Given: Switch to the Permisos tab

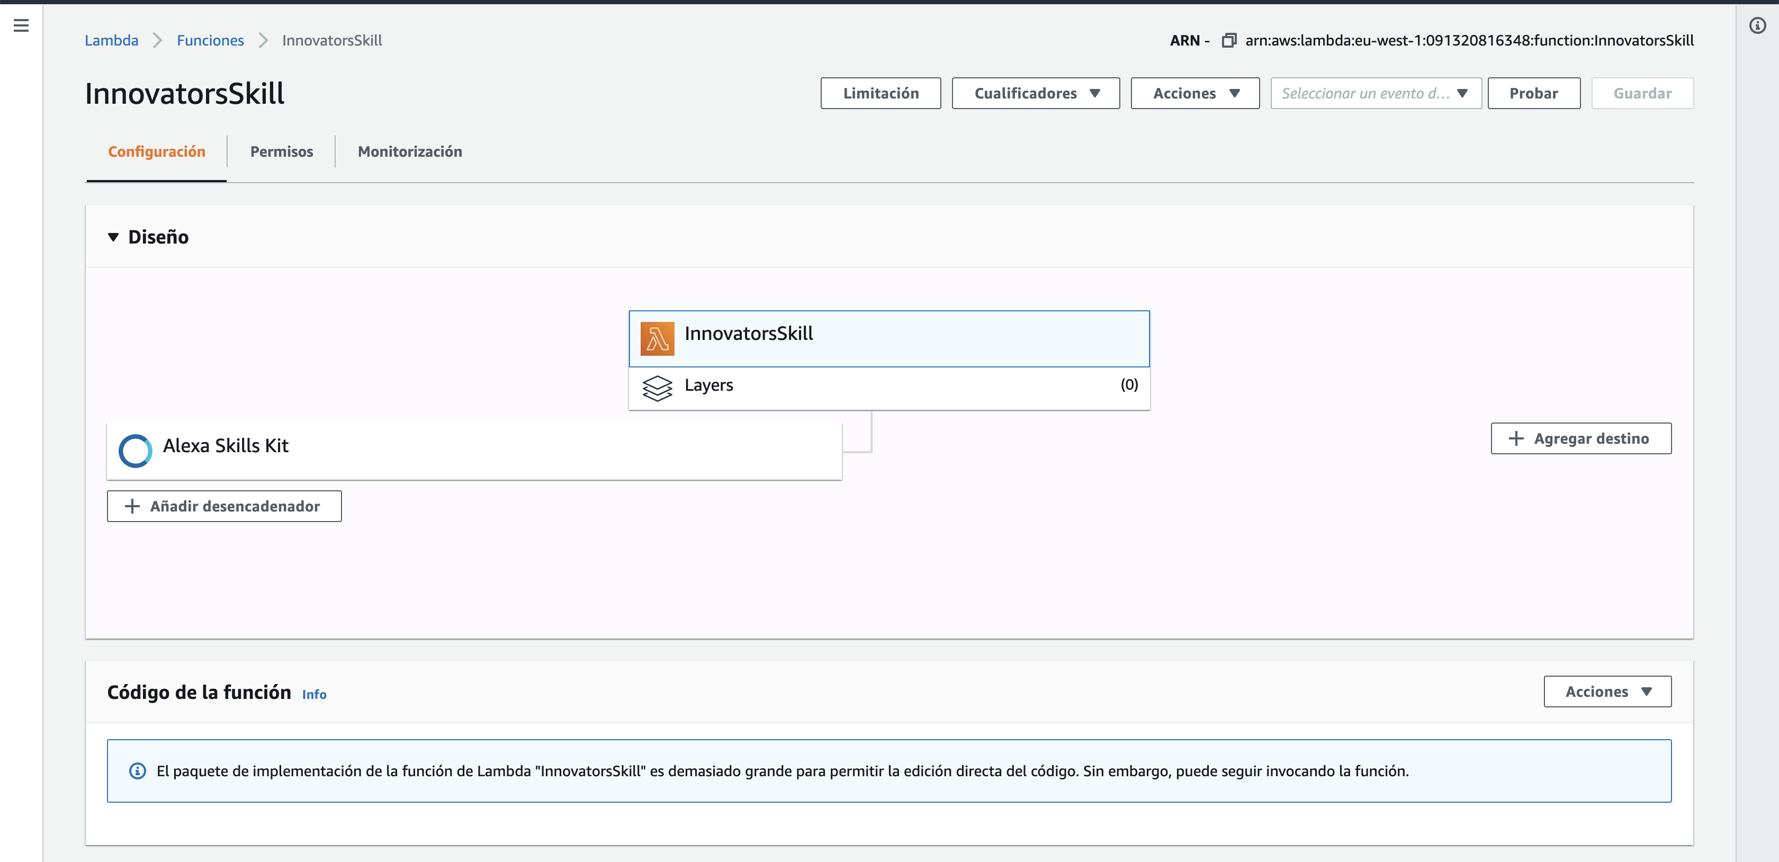Looking at the screenshot, I should tap(281, 151).
